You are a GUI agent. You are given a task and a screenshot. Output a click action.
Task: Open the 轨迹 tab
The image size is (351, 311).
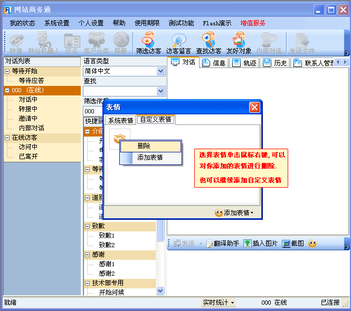(244, 63)
